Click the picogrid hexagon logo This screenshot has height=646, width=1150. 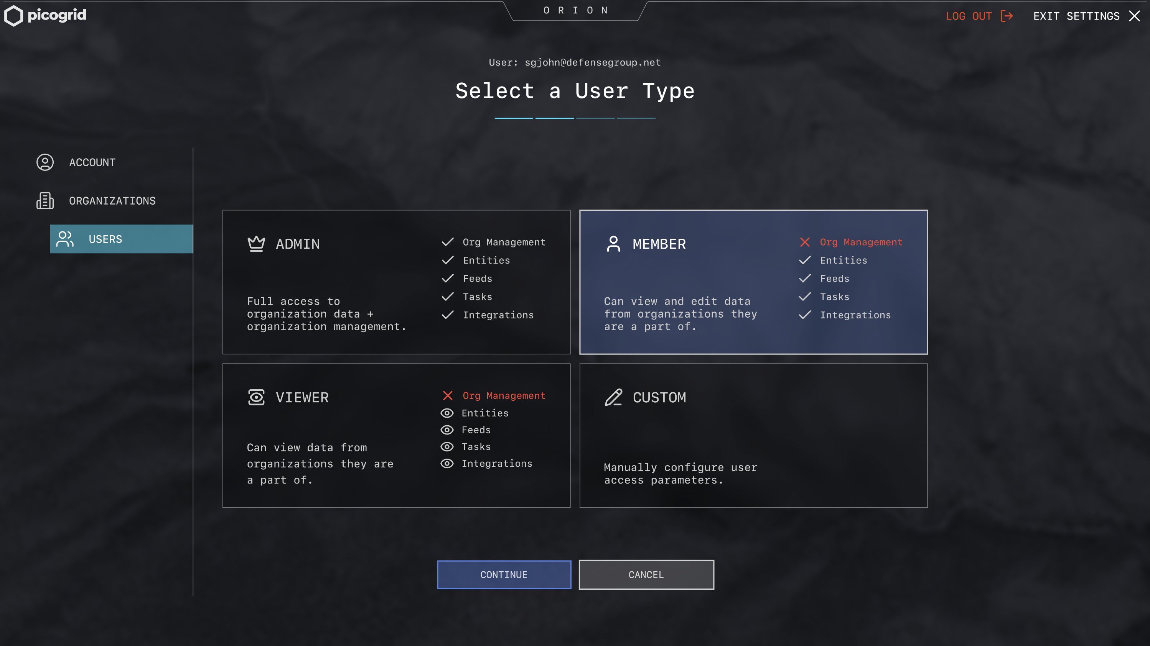13,16
